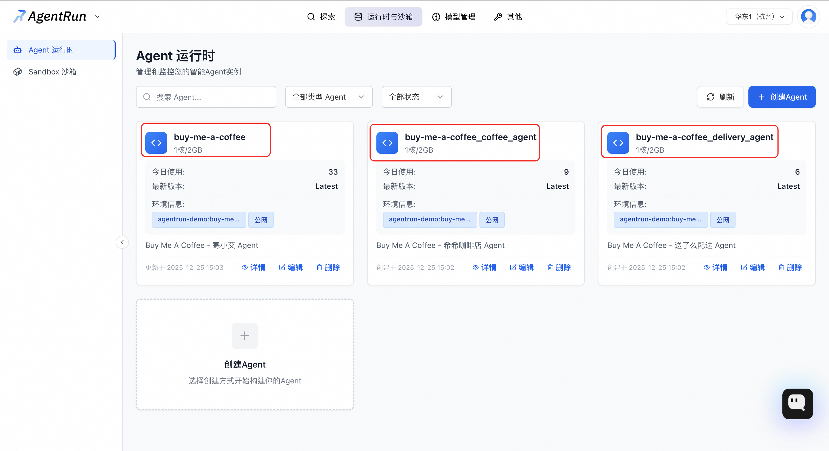Click the 创建Agent blue button
This screenshot has width=829, height=451.
[x=782, y=97]
